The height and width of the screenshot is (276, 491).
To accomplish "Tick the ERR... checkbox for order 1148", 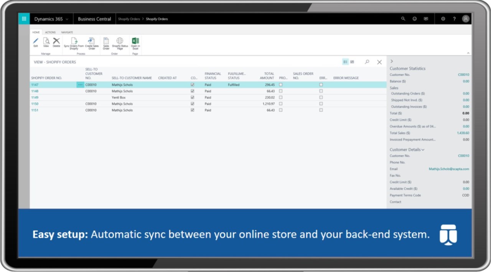I will [x=321, y=91].
